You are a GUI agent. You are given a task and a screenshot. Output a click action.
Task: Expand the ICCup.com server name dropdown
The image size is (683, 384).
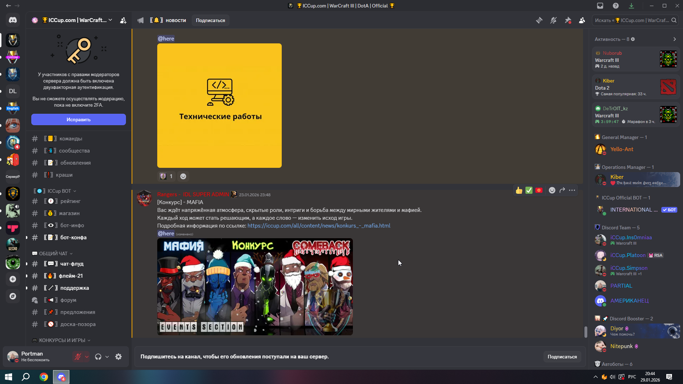(x=110, y=20)
